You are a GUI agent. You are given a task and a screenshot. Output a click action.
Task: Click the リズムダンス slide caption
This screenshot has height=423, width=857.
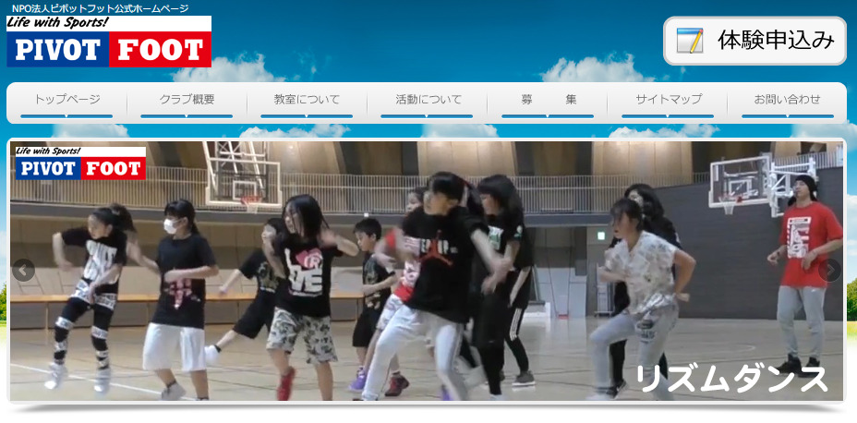(731, 379)
